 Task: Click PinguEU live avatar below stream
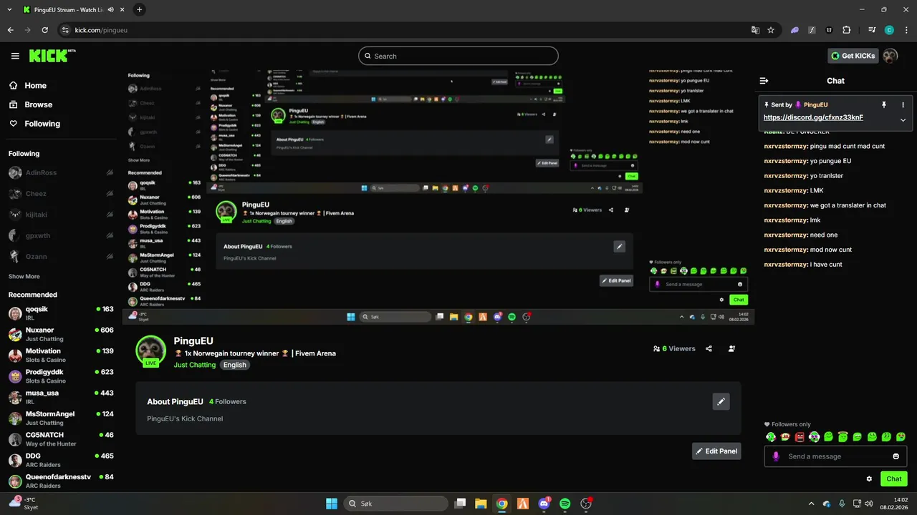pyautogui.click(x=150, y=350)
